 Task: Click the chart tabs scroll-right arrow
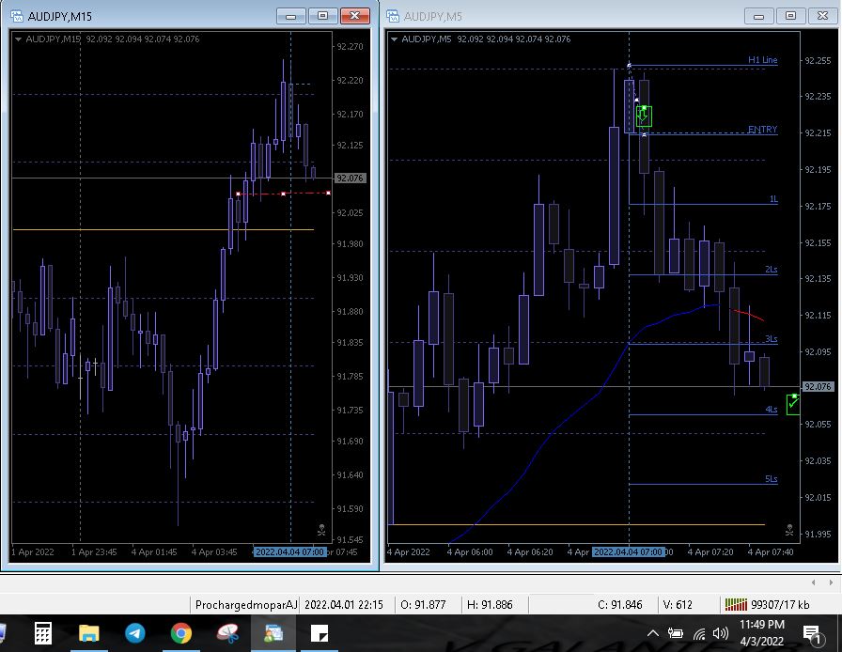click(x=831, y=582)
